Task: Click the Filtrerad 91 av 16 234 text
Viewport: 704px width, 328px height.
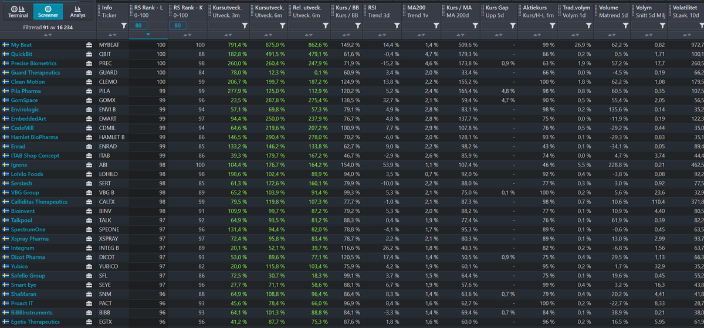Action: pos(48,28)
